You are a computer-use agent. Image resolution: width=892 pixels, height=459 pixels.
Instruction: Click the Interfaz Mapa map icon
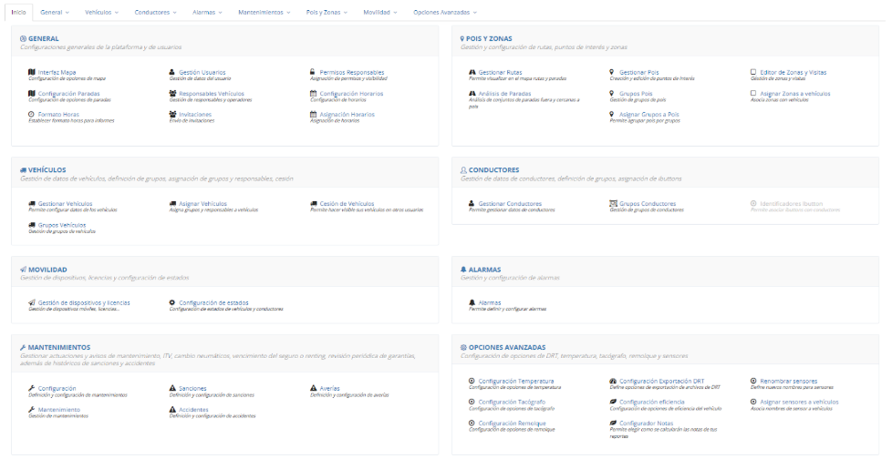point(32,72)
